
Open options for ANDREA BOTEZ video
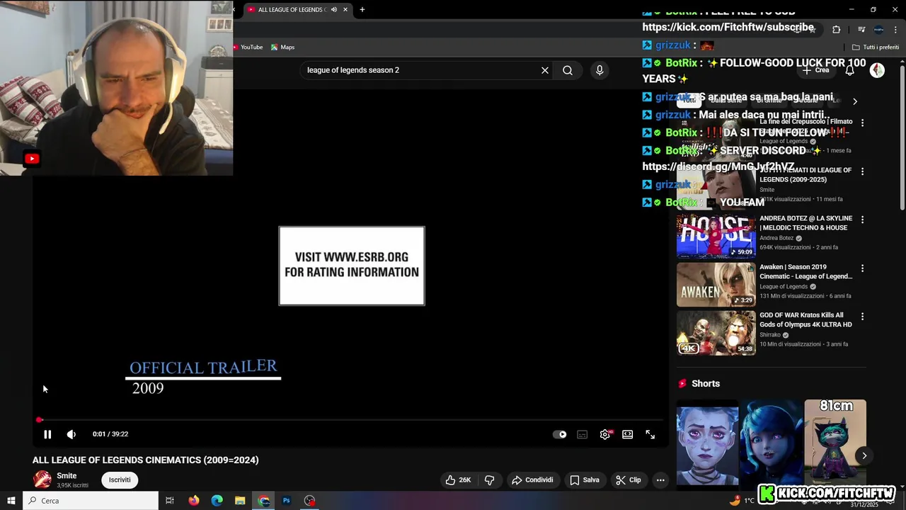[x=862, y=220]
